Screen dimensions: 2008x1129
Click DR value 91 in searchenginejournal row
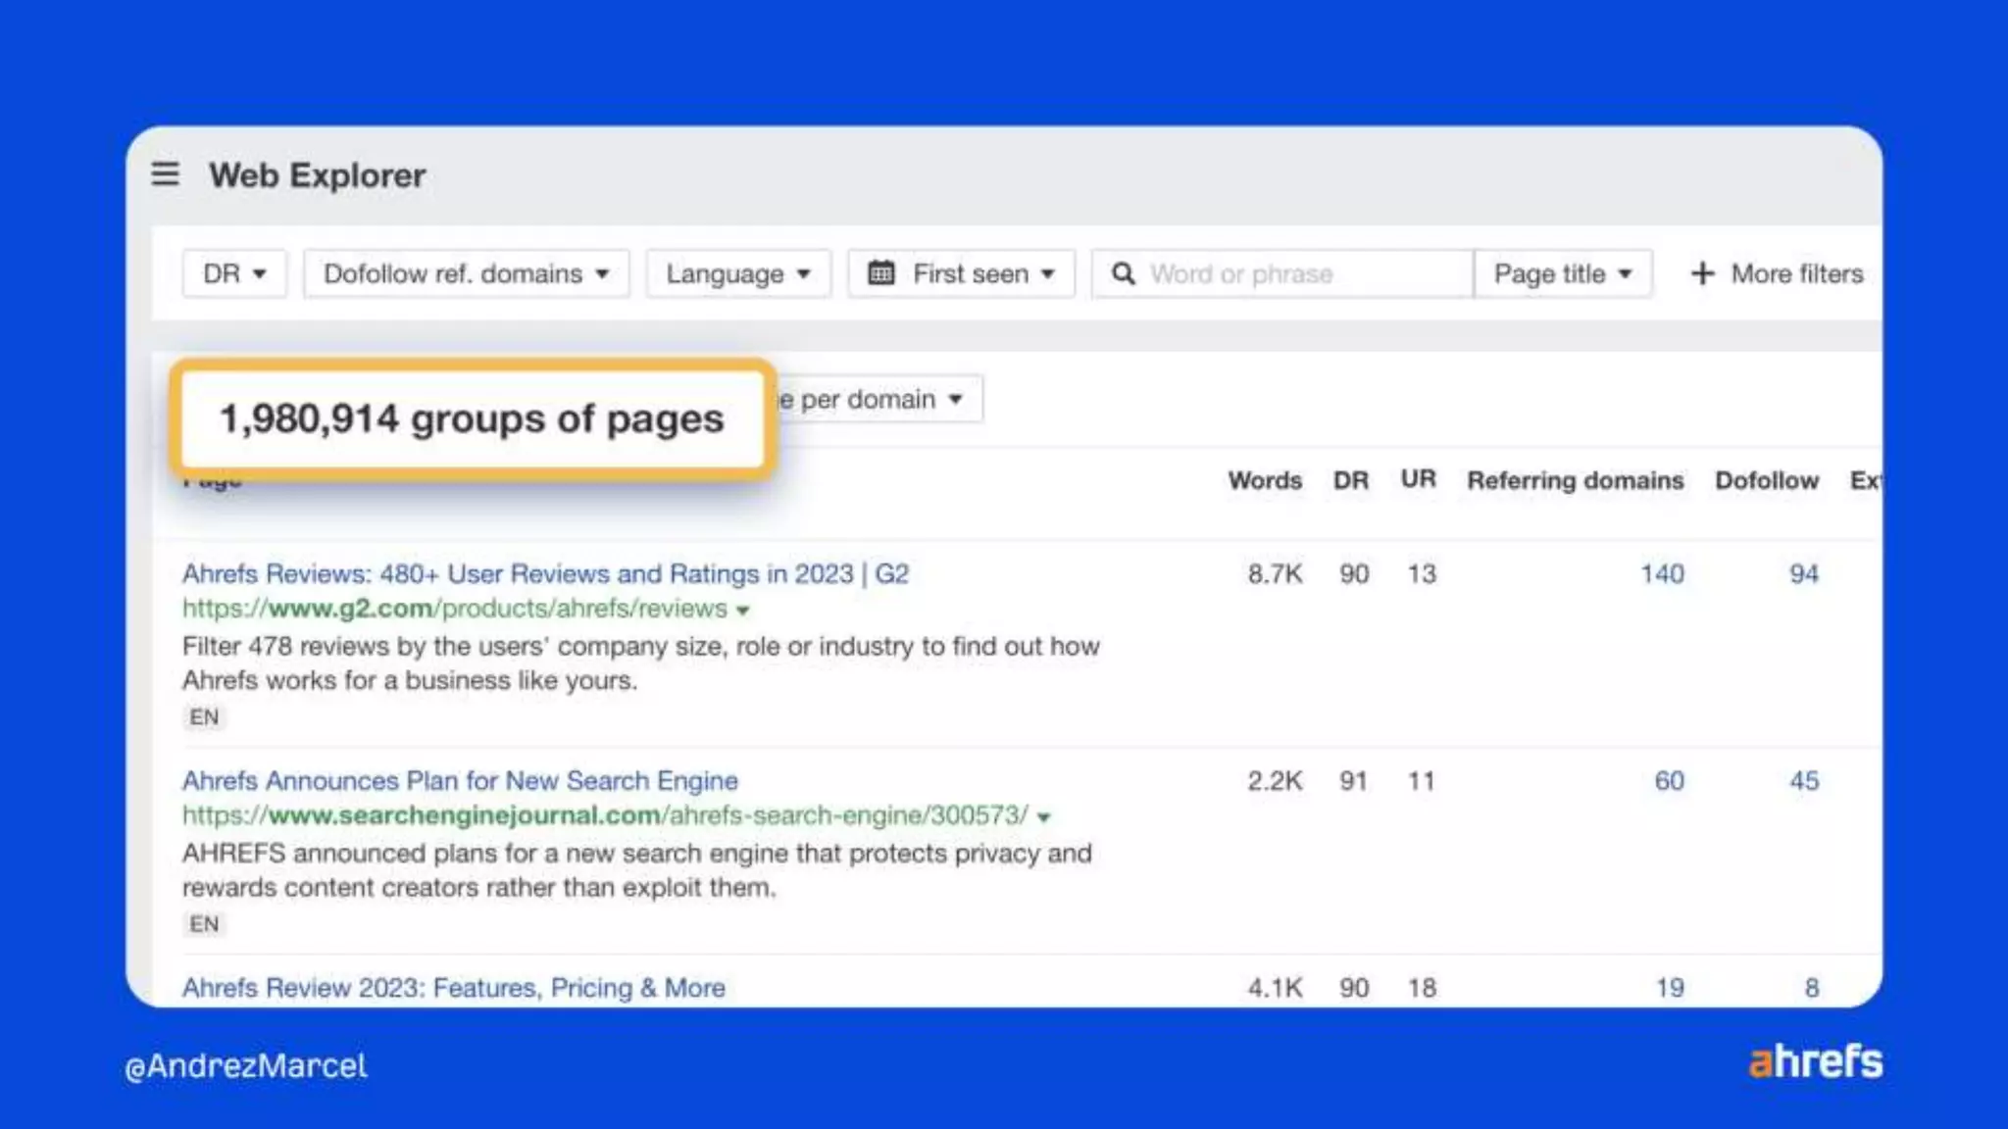tap(1353, 780)
